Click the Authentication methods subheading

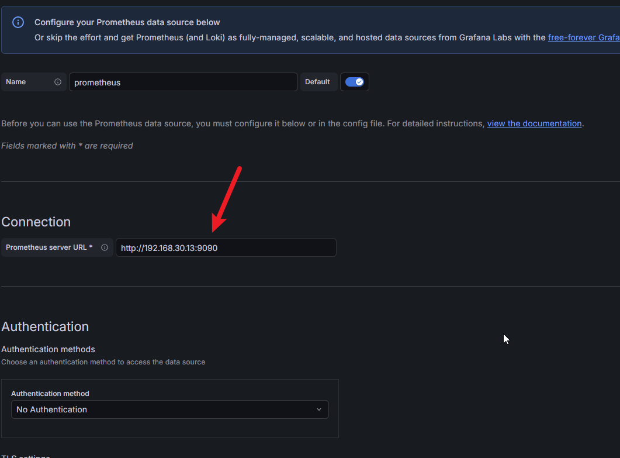coord(49,349)
